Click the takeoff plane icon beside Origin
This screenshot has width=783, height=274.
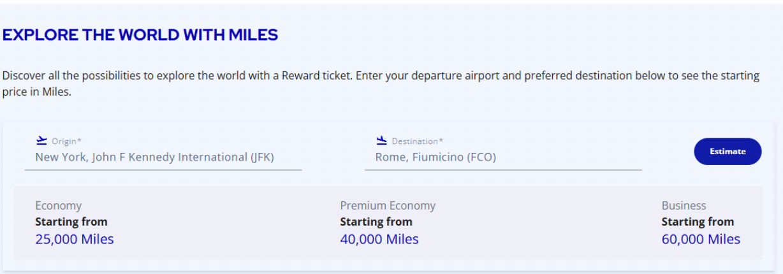tap(41, 141)
